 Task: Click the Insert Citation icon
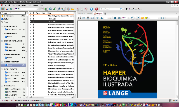tap(78, 9)
